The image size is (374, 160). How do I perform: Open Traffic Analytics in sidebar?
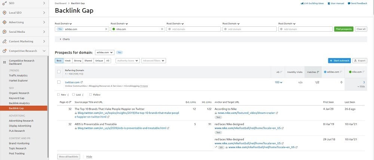[18, 76]
